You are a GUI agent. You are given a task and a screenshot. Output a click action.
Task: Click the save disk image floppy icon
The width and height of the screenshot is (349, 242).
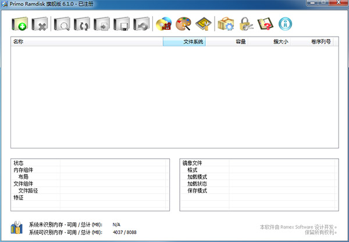122,24
